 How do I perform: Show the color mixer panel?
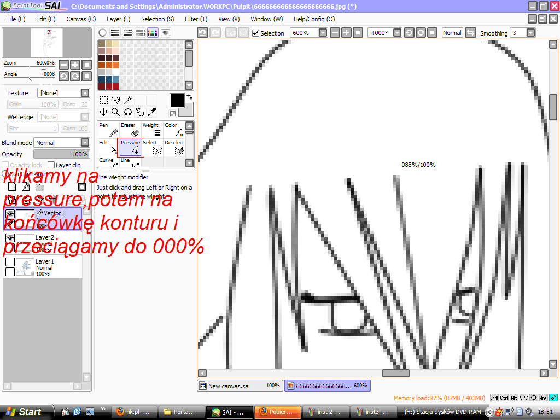pos(140,33)
